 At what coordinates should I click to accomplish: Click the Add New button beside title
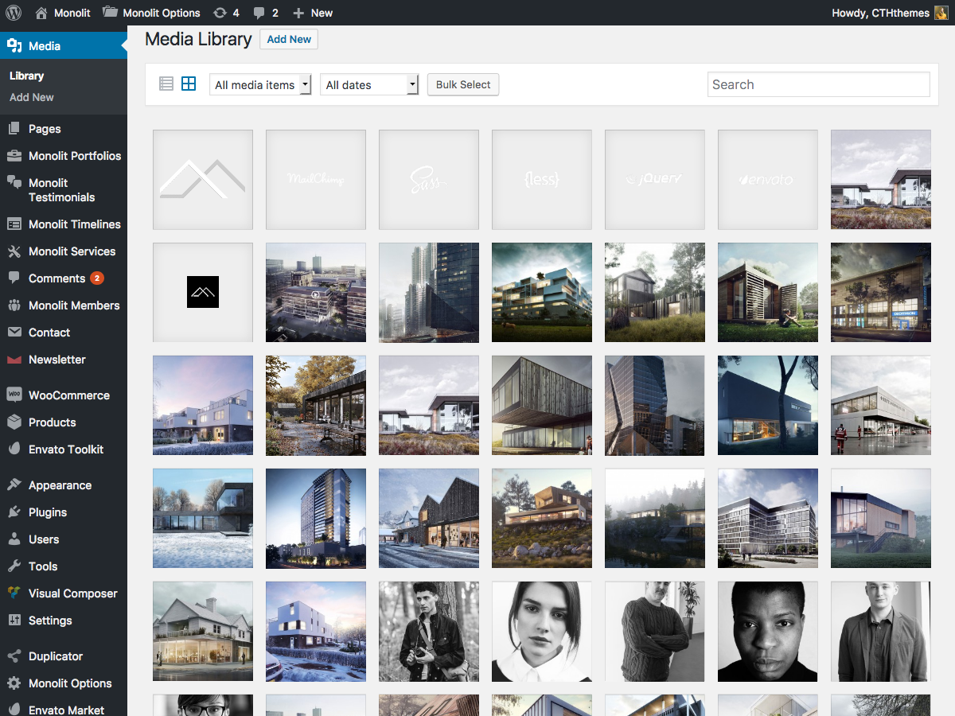(289, 40)
